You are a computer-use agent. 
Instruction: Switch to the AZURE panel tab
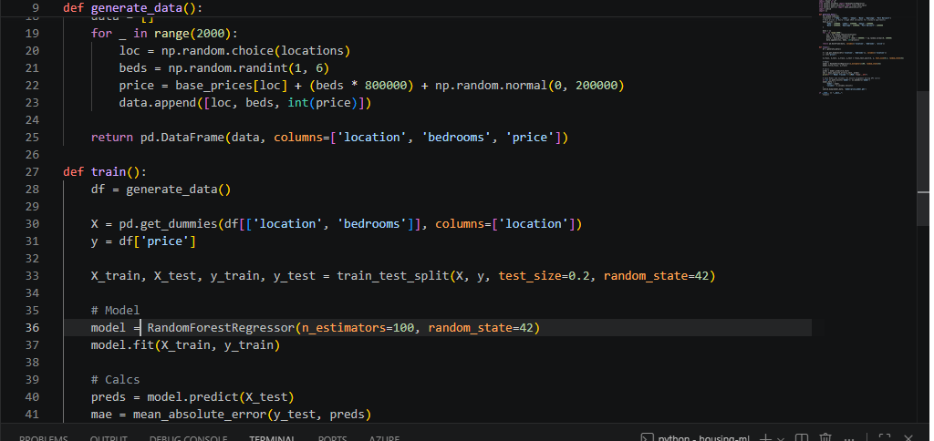[384, 439]
